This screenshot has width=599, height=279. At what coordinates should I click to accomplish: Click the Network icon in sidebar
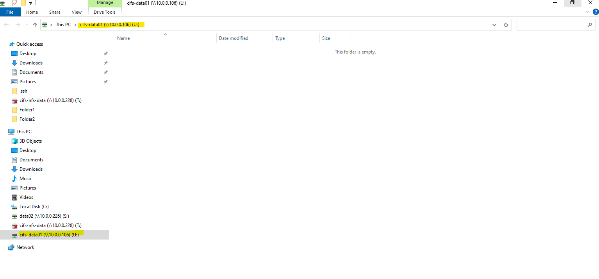pyautogui.click(x=11, y=247)
